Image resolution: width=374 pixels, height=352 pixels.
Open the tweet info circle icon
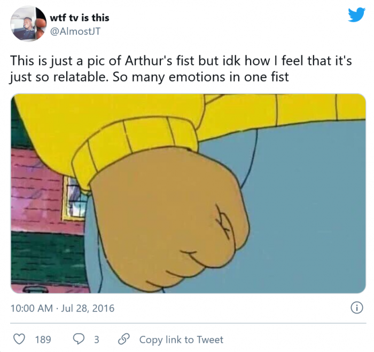point(356,308)
